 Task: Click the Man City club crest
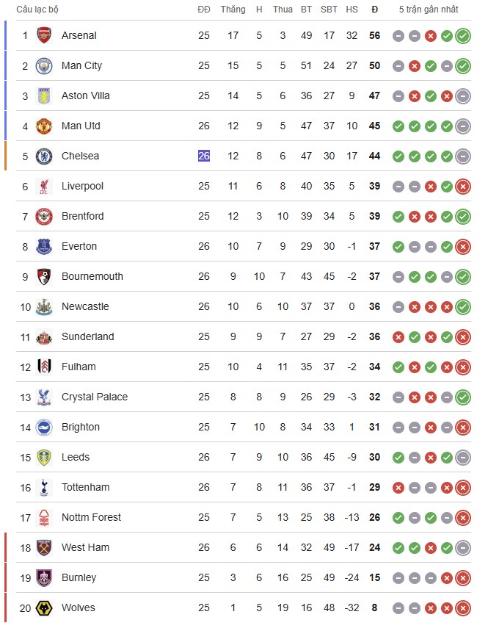pos(45,66)
